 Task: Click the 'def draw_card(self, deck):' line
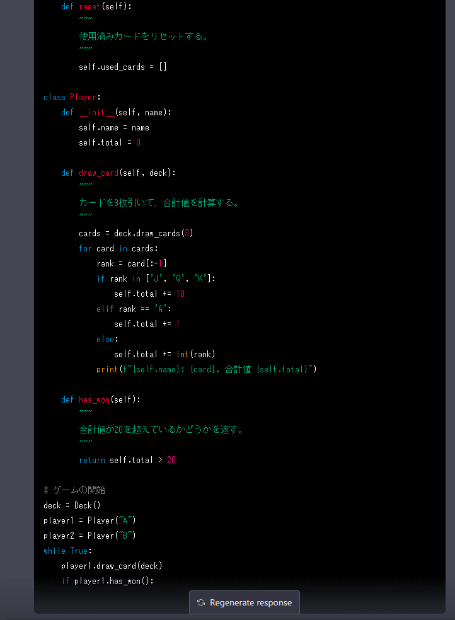tap(118, 173)
